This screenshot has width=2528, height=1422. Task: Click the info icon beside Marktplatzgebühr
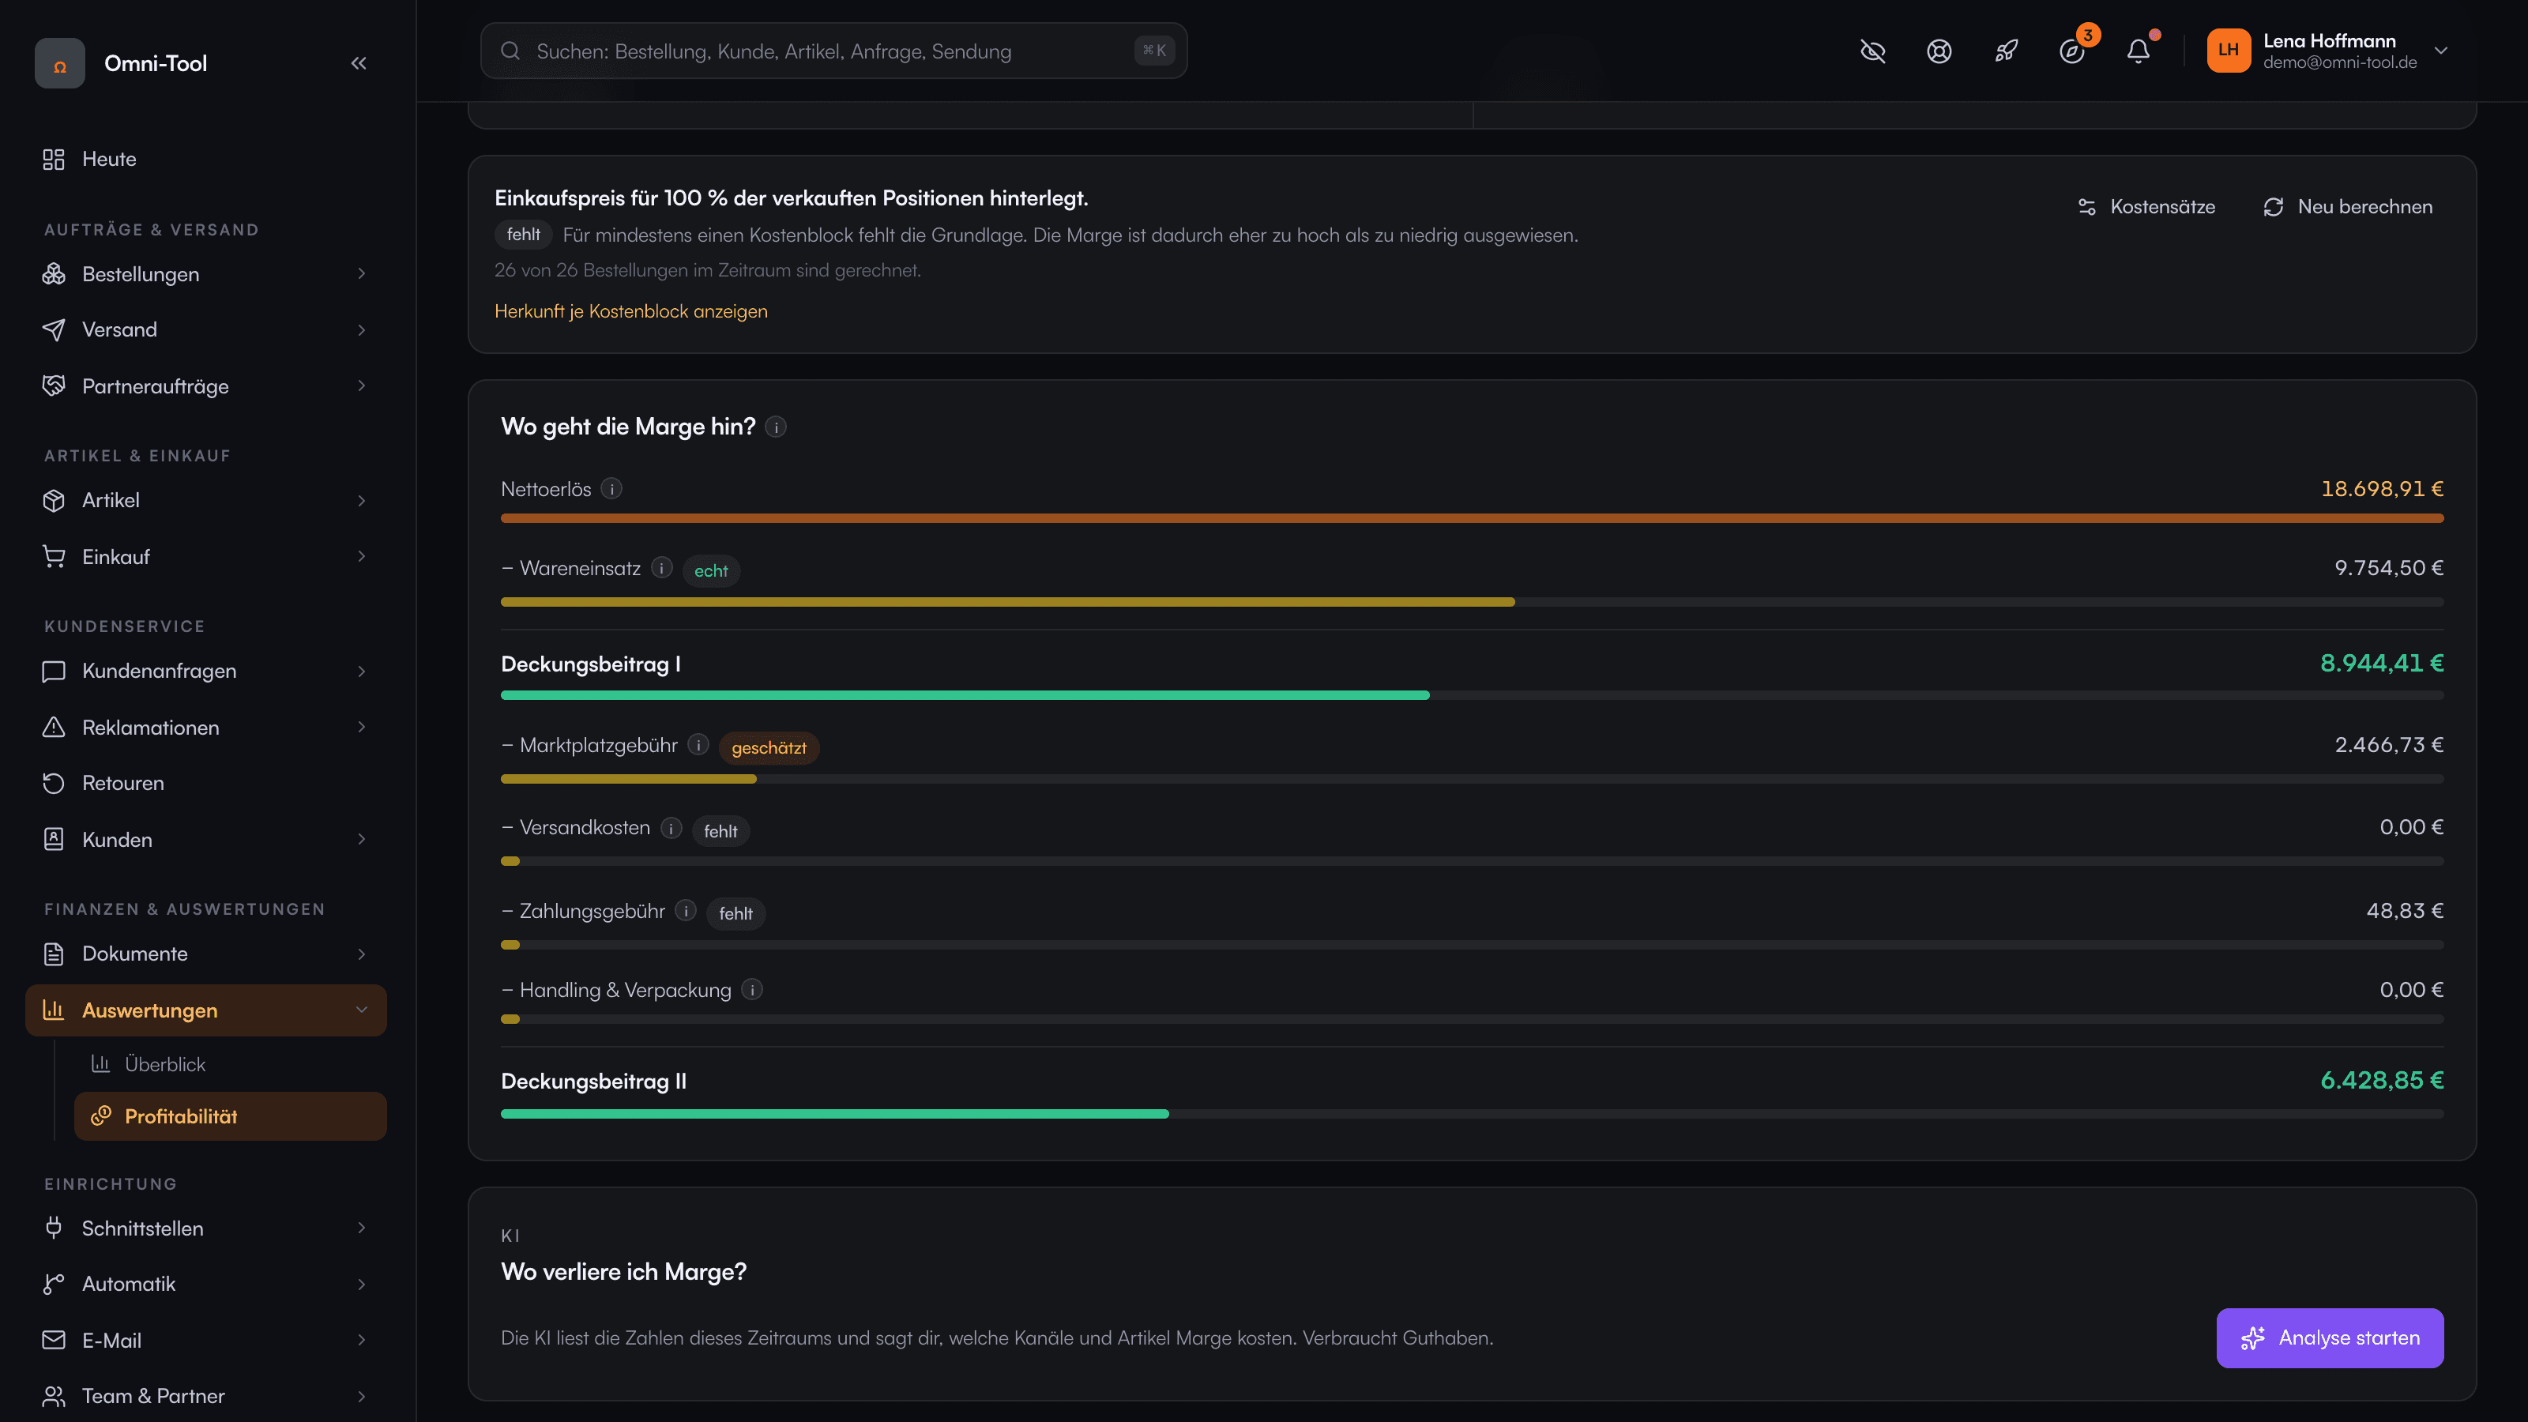point(698,745)
